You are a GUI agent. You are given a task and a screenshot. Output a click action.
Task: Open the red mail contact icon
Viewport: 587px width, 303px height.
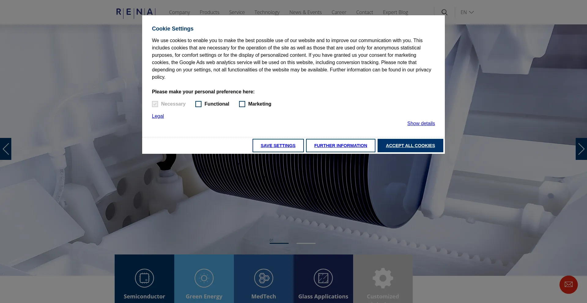568,284
